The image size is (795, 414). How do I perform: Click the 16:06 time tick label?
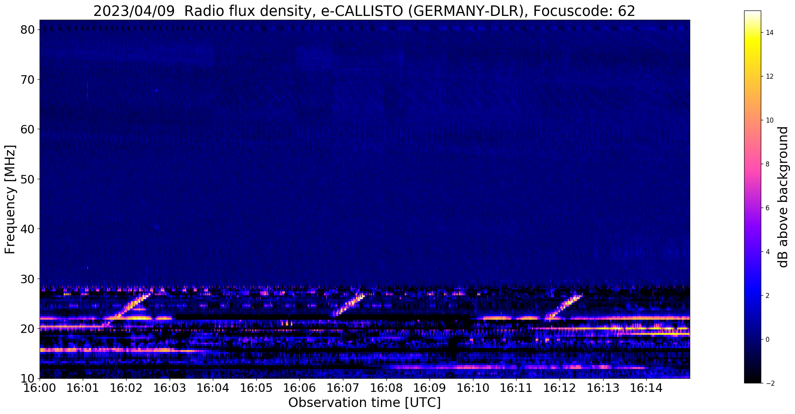point(299,387)
